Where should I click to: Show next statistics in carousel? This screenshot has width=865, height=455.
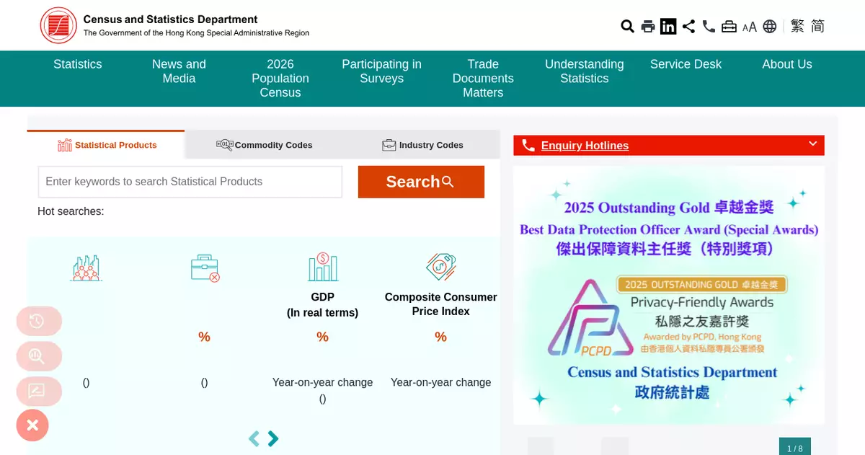[273, 438]
